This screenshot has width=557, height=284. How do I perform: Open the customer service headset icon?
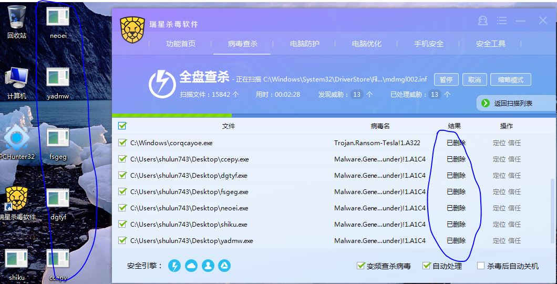point(483,21)
